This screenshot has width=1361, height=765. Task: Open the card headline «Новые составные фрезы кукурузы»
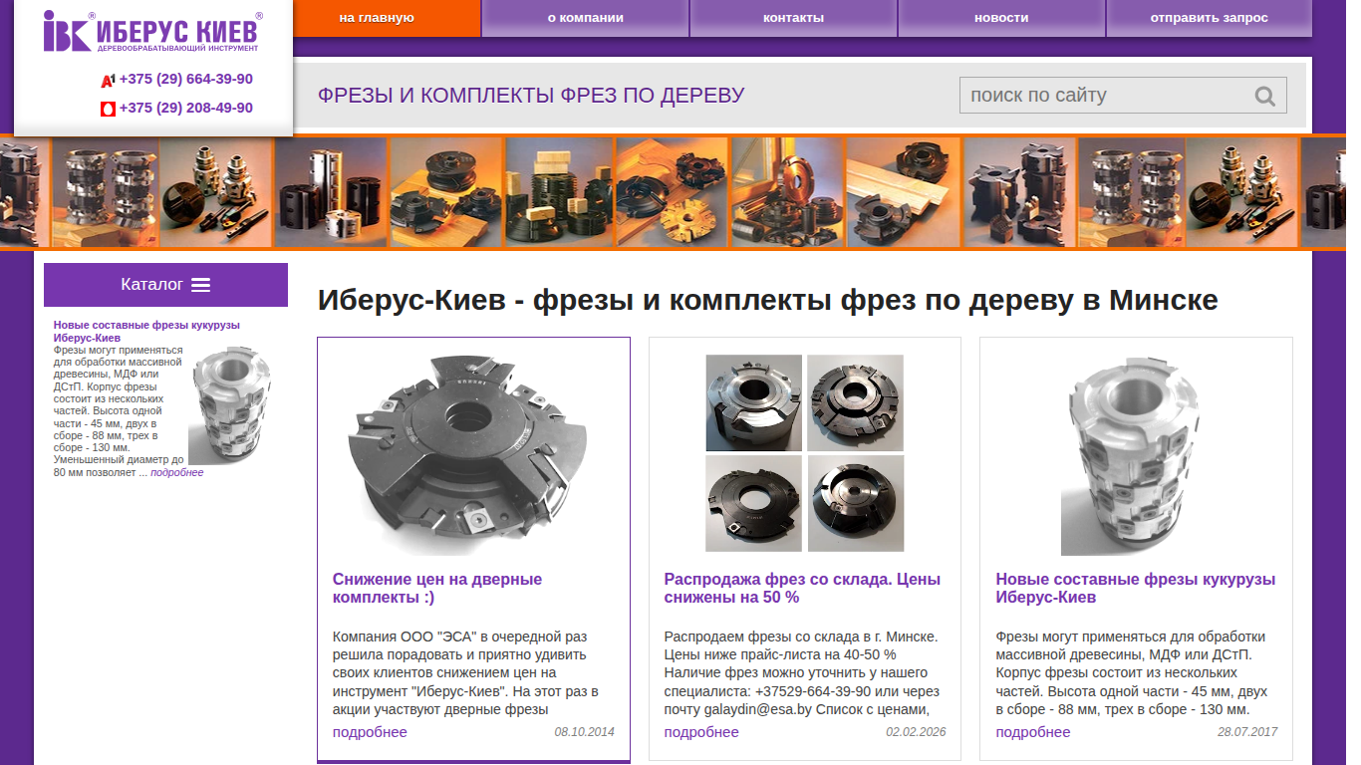(1136, 589)
